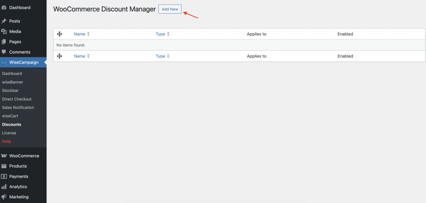Open the License submenu page
Viewport: 426px width, 203px height.
9,133
